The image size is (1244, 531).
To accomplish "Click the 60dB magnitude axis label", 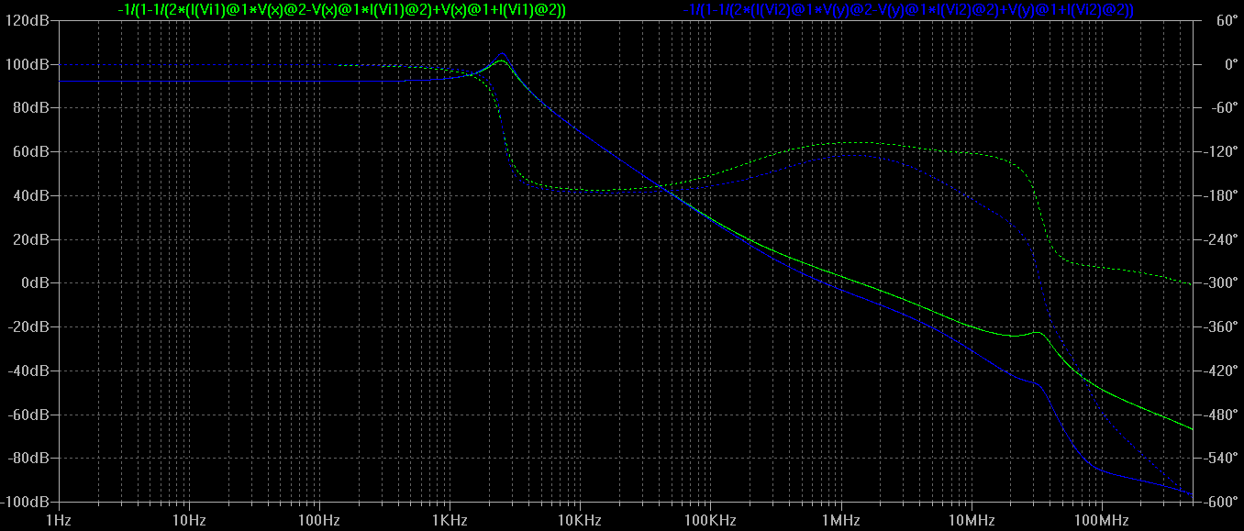I will [x=30, y=151].
